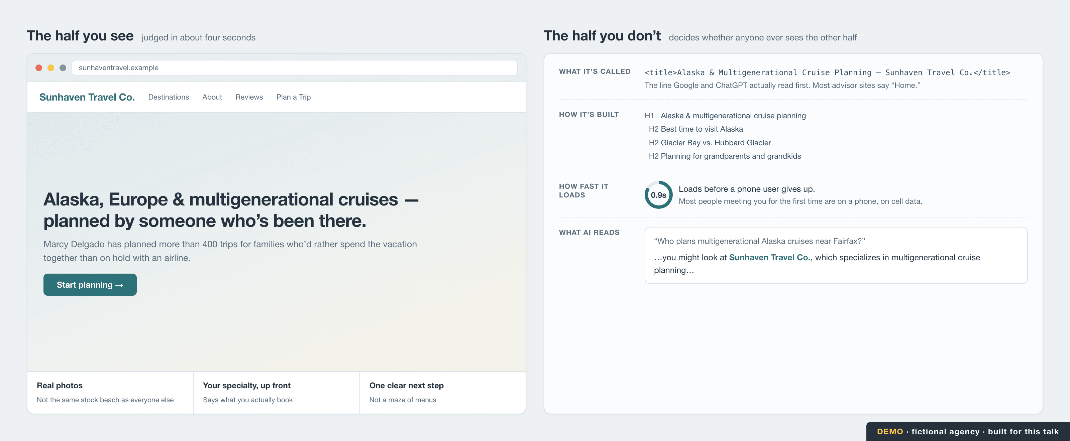
Task: Click the title tag code line
Action: point(828,72)
